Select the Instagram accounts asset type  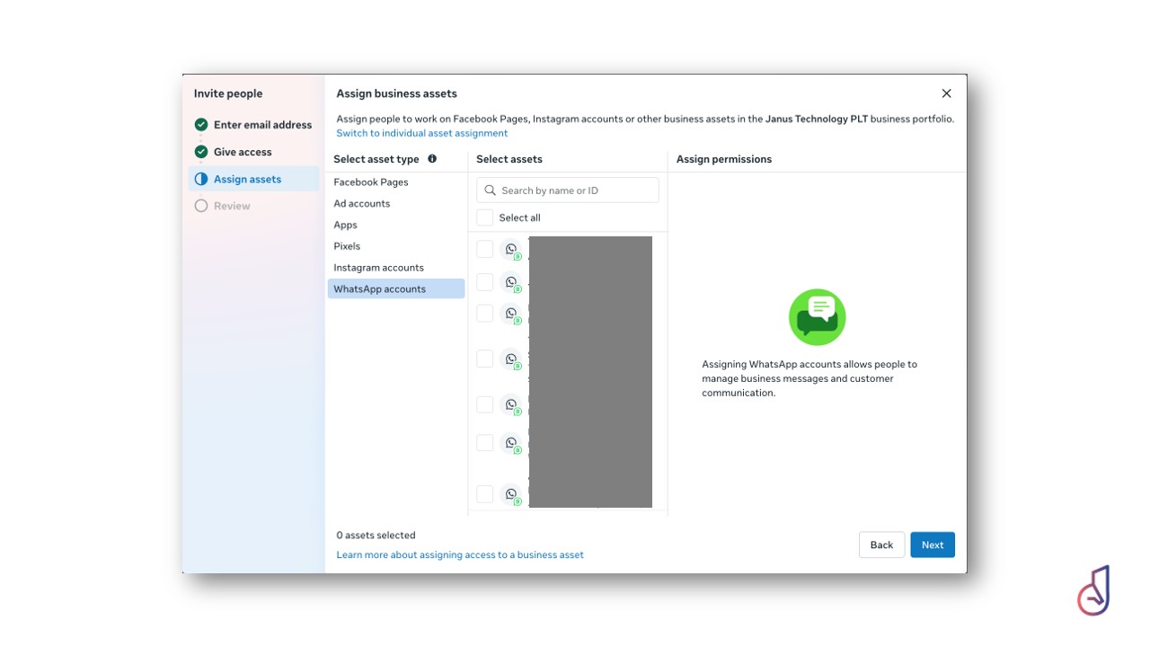click(x=396, y=268)
